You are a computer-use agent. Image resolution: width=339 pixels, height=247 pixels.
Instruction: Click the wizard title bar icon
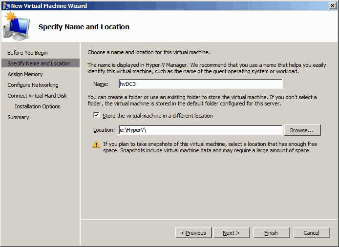6,6
